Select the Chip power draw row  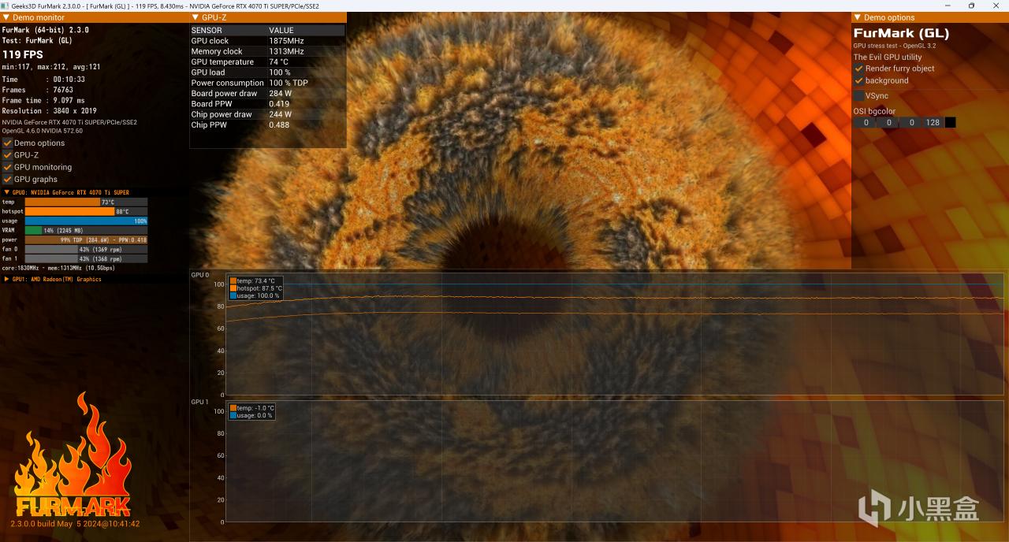pyautogui.click(x=267, y=114)
